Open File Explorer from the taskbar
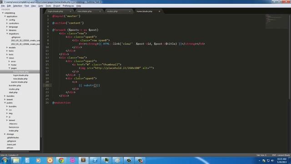 pyautogui.click(x=16, y=160)
